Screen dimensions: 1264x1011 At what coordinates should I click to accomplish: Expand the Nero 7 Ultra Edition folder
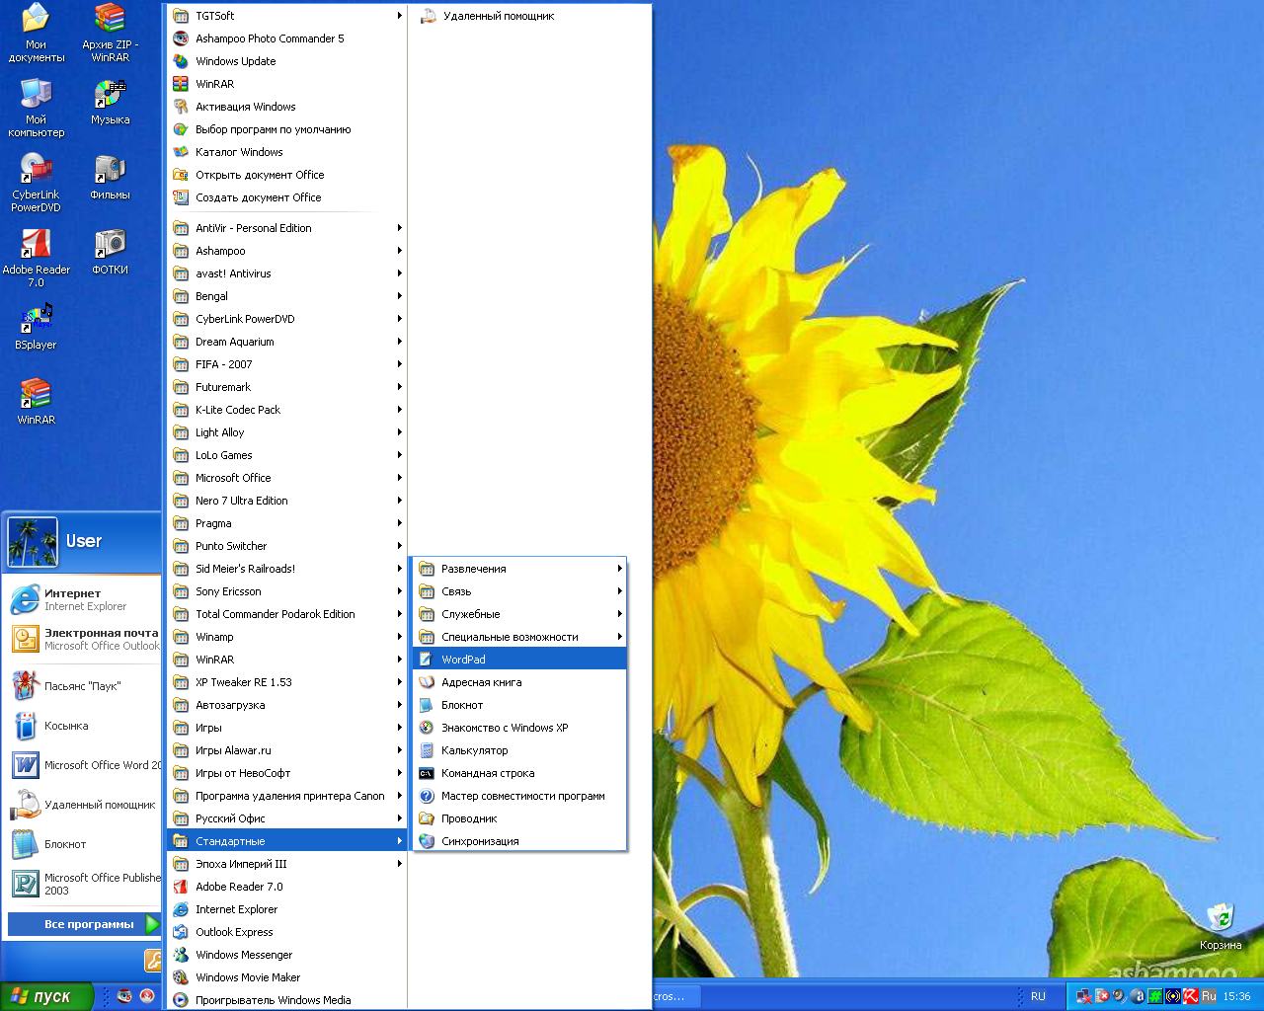pyautogui.click(x=287, y=501)
